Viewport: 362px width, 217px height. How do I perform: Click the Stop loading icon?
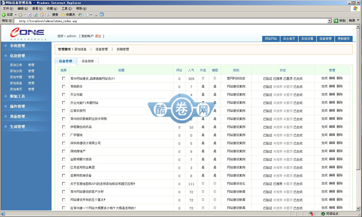coord(30,15)
